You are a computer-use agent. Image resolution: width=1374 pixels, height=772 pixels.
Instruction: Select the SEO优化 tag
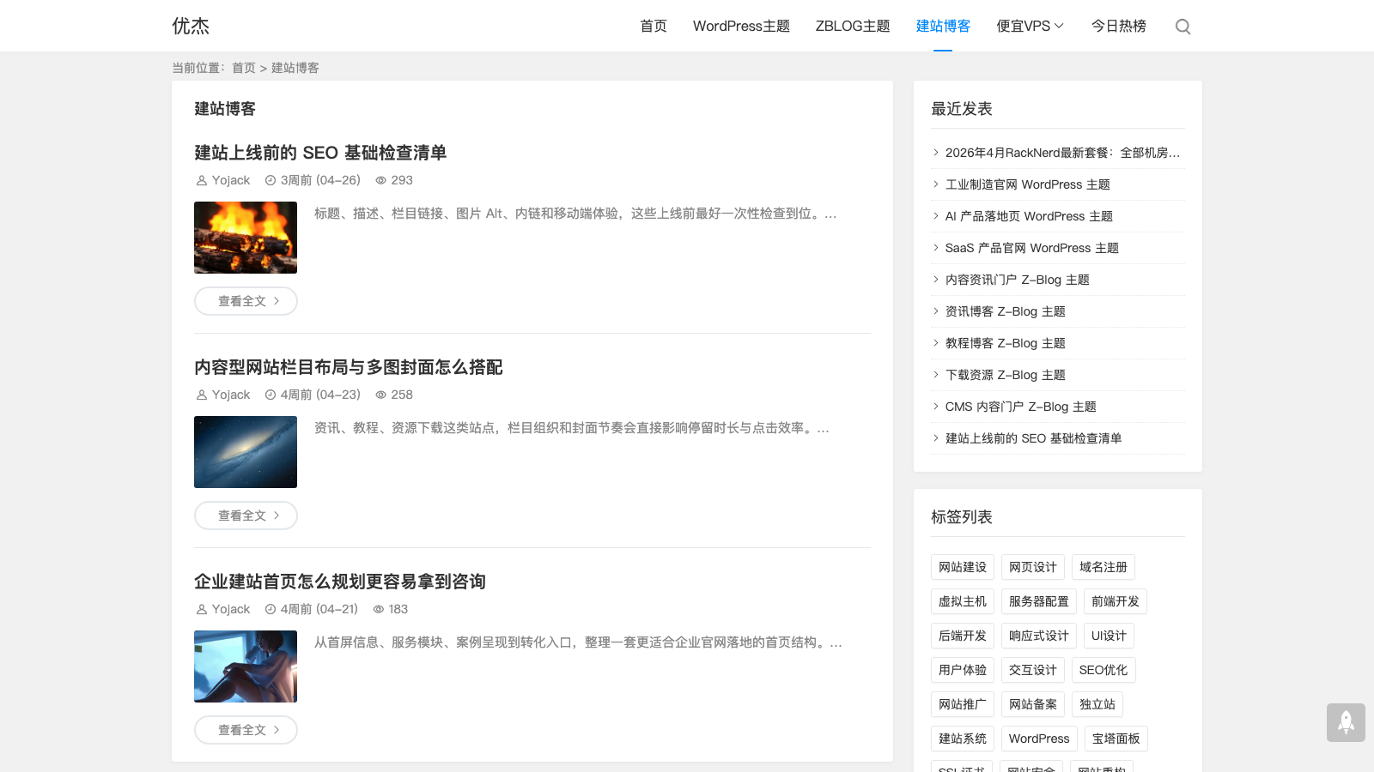[x=1103, y=670]
